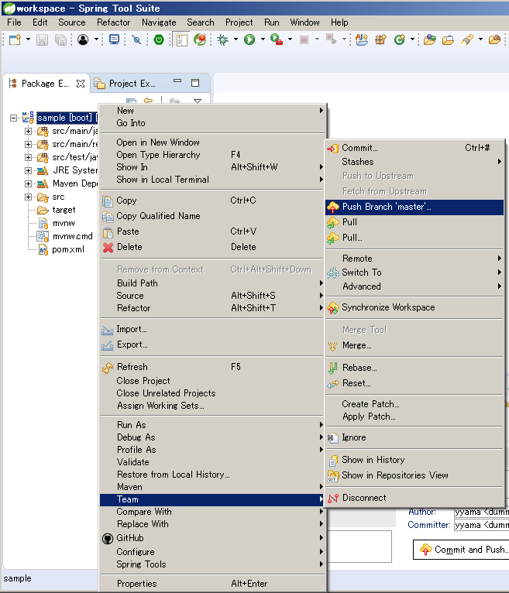Open the Run button dropdown arrow

[x=263, y=39]
